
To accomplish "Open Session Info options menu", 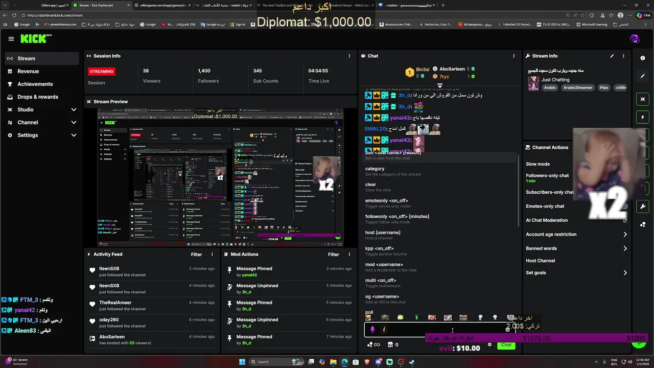I will 349,56.
